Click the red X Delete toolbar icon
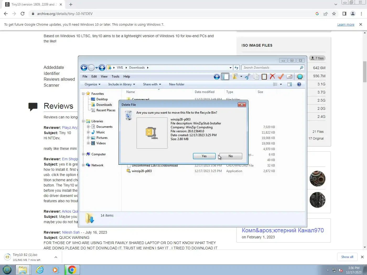Screen dimensions: 367x275 click(272, 76)
